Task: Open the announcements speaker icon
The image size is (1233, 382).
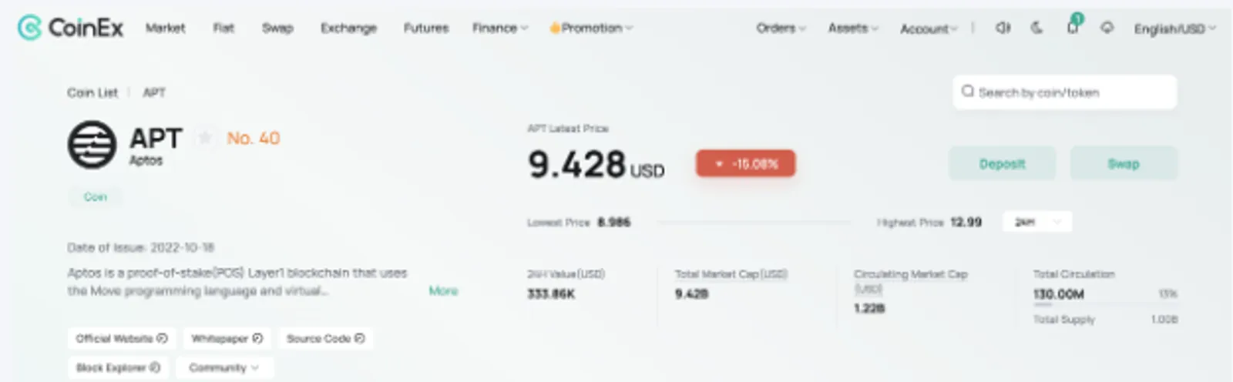Action: click(1003, 28)
